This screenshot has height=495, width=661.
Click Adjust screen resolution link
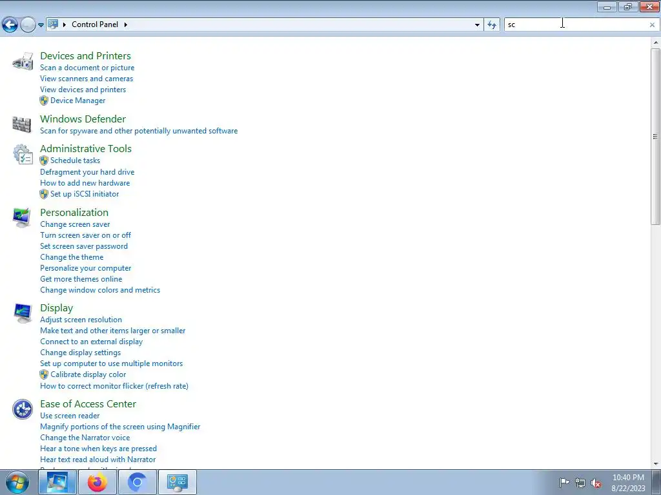pyautogui.click(x=81, y=320)
